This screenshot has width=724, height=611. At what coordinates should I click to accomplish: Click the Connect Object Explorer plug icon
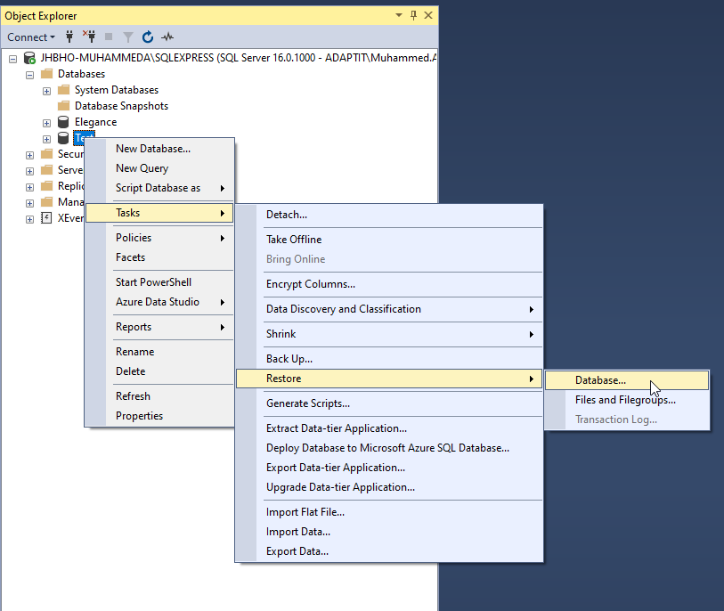(x=69, y=37)
